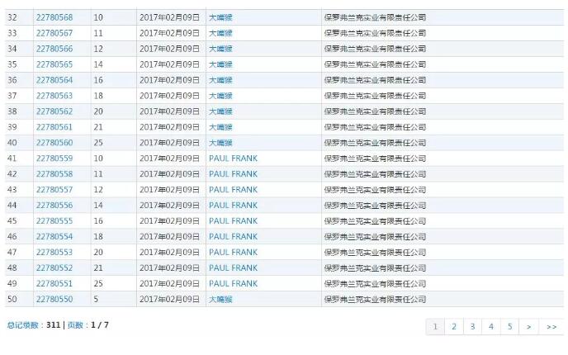
Task: Go to results page 2
Action: click(454, 327)
